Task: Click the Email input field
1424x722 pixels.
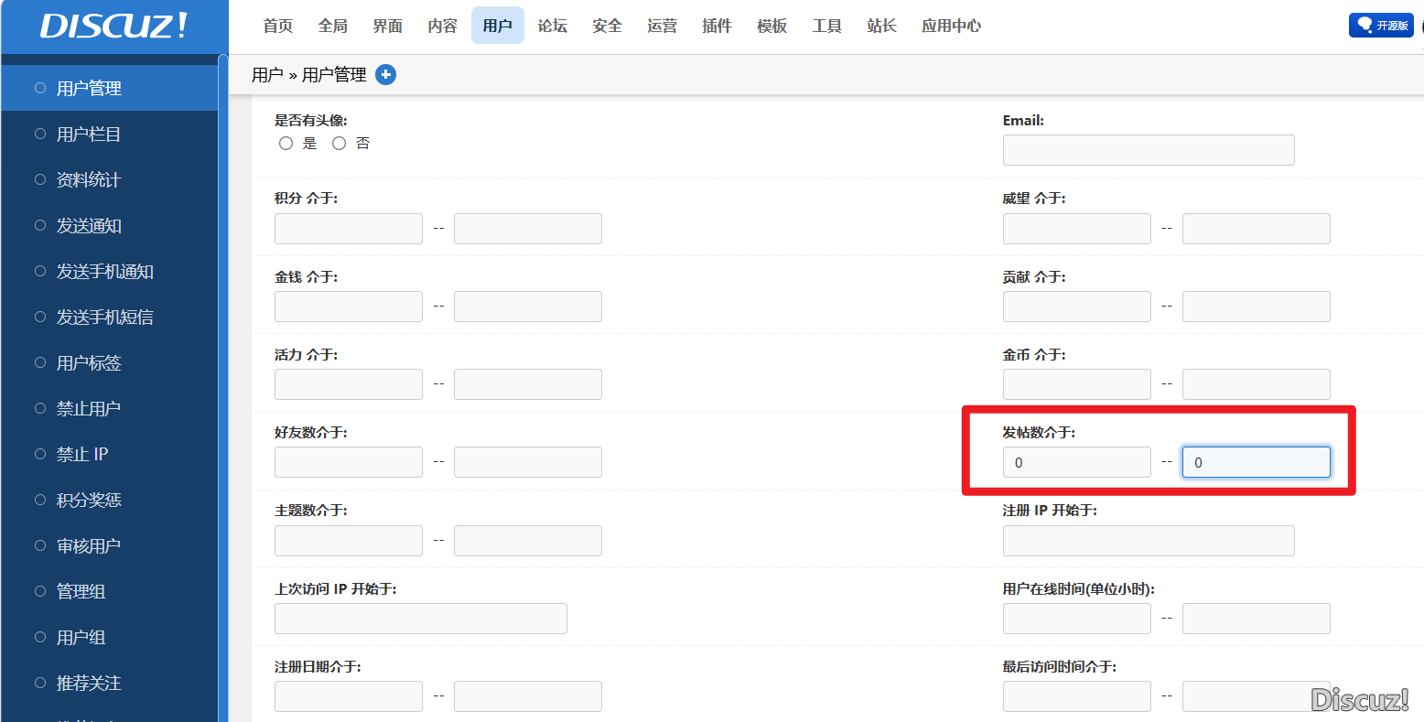Action: tap(1149, 149)
